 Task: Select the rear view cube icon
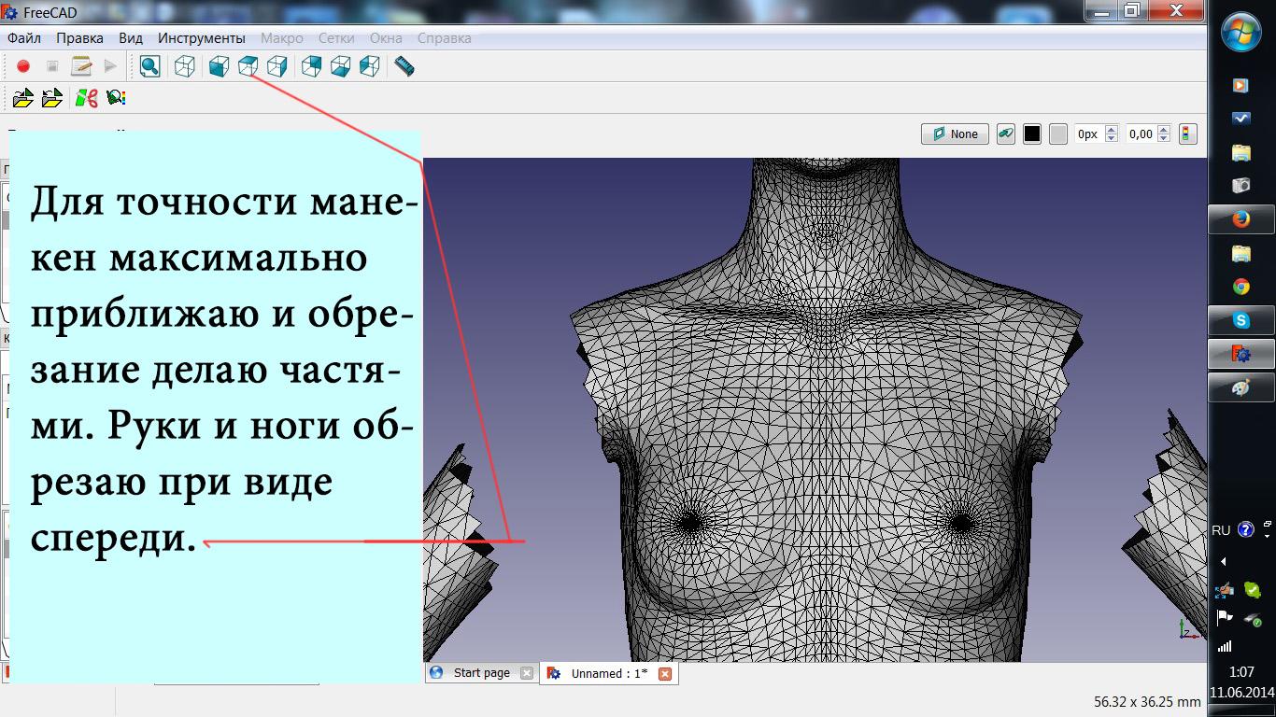click(x=312, y=66)
